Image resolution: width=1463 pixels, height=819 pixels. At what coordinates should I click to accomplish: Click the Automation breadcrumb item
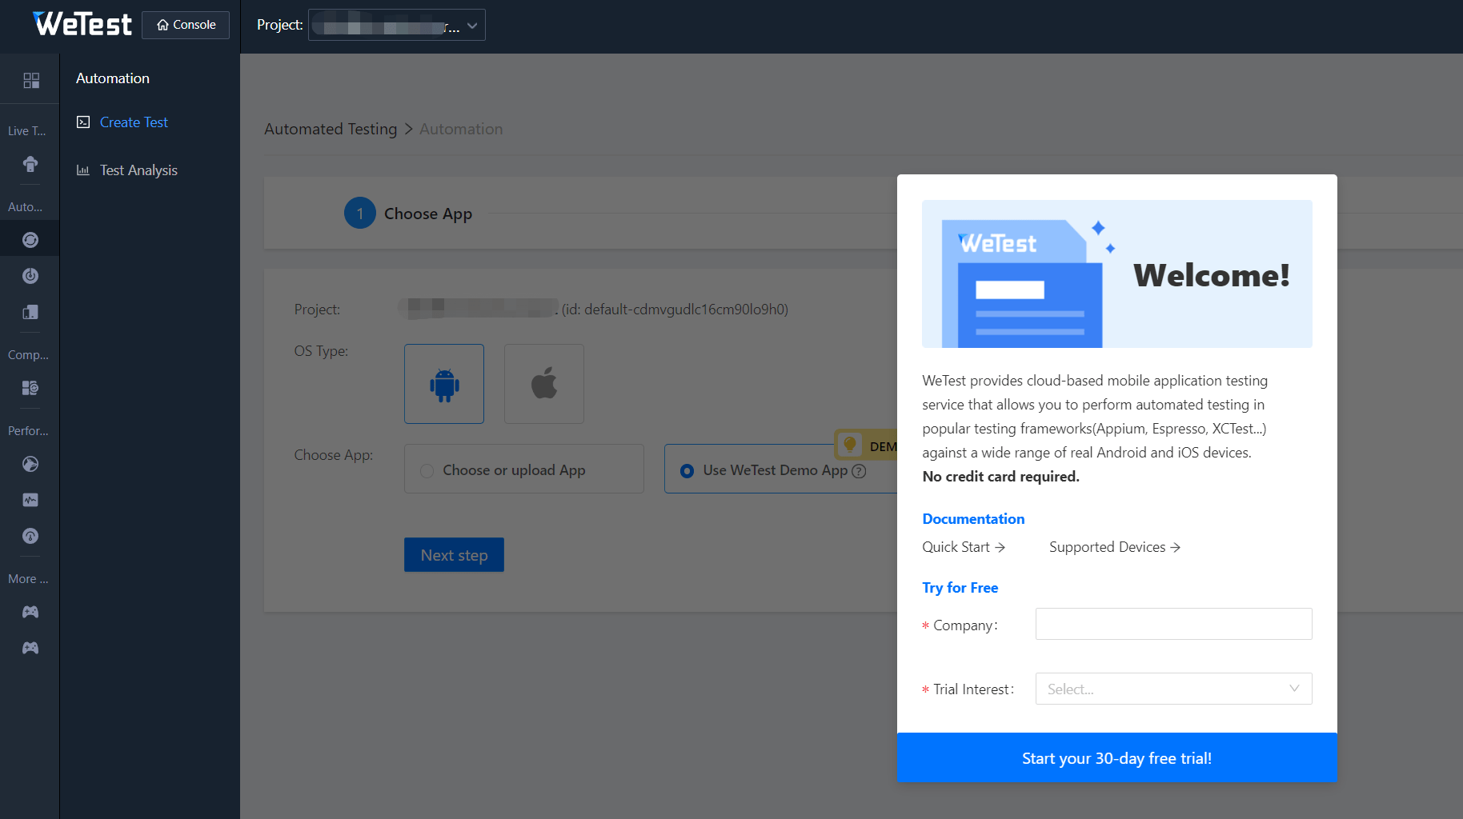pos(461,129)
